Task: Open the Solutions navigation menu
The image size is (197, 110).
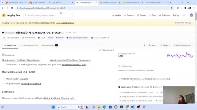Action: tap(165, 15)
